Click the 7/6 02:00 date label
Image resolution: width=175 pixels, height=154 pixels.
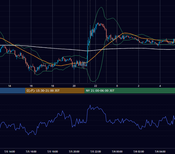click(x=138, y=151)
